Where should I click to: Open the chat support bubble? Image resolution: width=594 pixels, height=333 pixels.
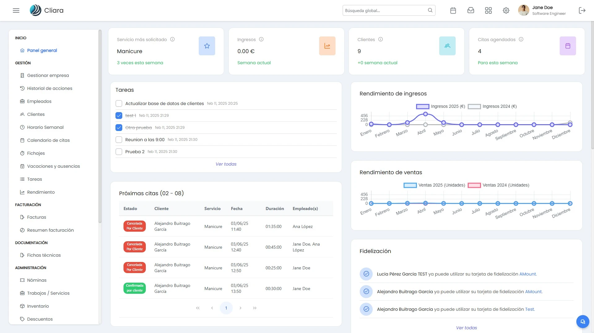pos(583,322)
